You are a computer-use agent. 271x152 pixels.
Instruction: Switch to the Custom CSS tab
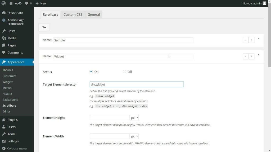[73, 15]
